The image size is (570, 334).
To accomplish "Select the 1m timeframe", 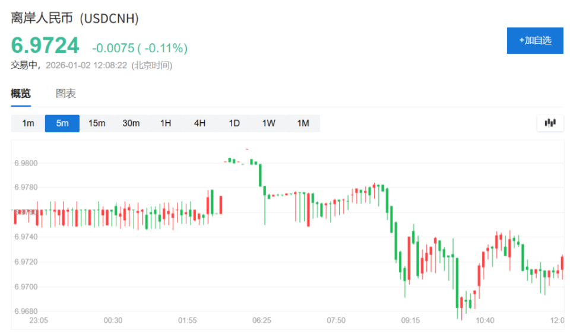I will coord(28,123).
